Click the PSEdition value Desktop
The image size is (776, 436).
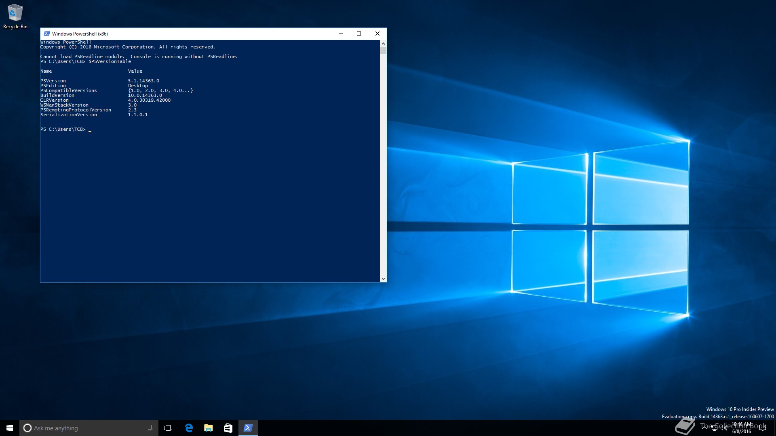138,86
